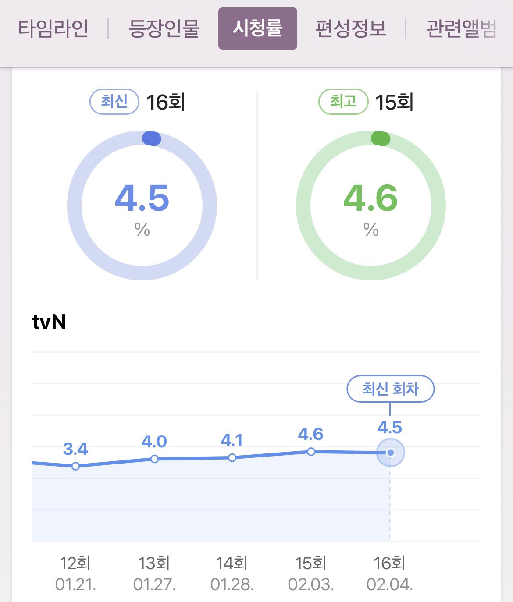
Task: Open the 편성정보 tab
Action: click(351, 28)
